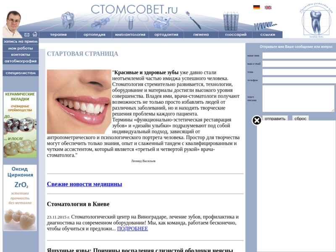
Task: Click the Керамические вкладки banner
Action: (x=20, y=125)
